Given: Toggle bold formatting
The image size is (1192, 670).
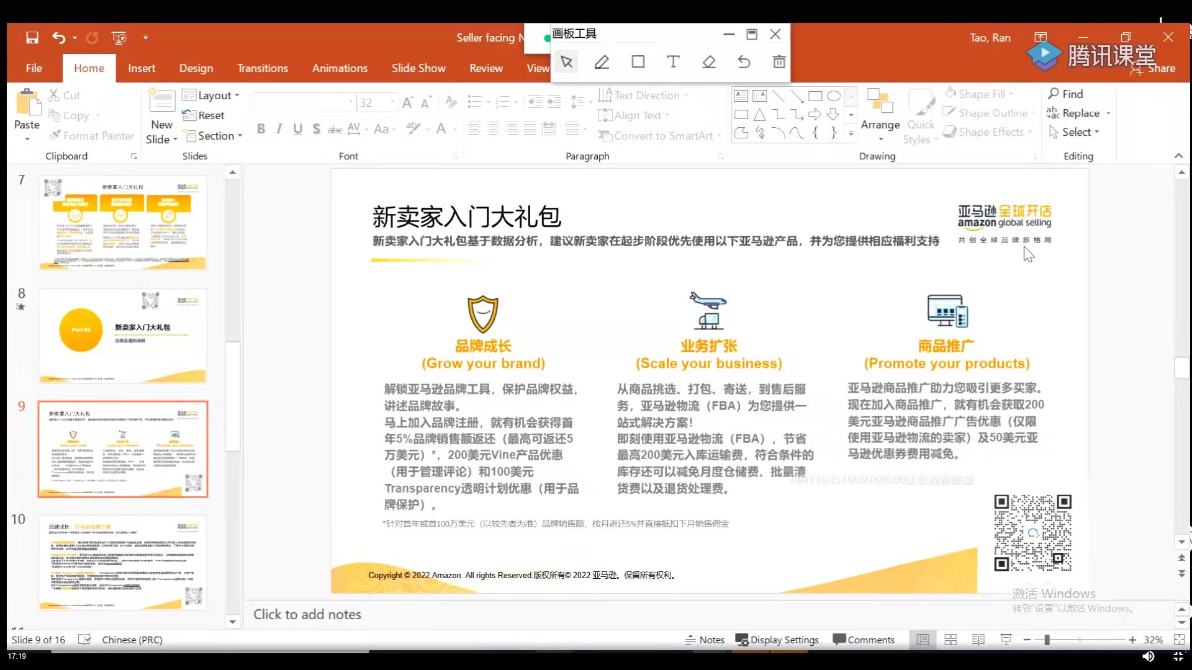Looking at the screenshot, I should [260, 129].
